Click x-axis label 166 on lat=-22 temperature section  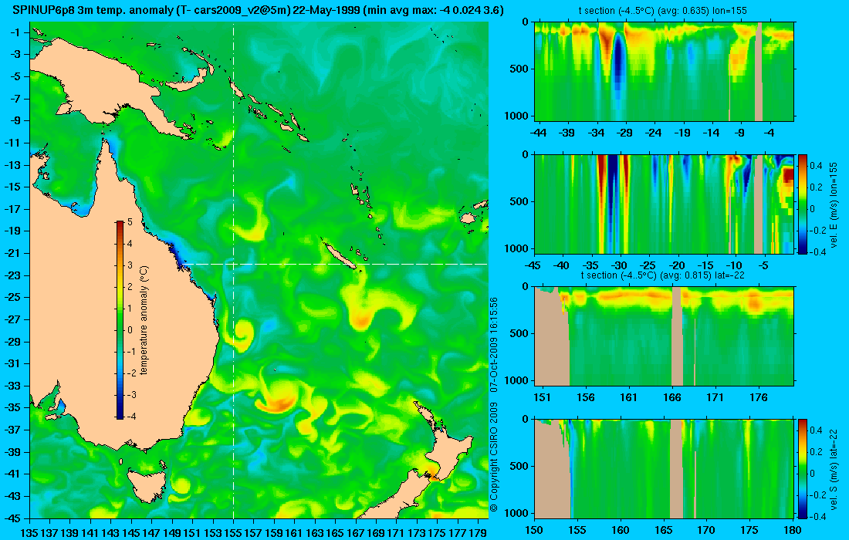coord(672,397)
